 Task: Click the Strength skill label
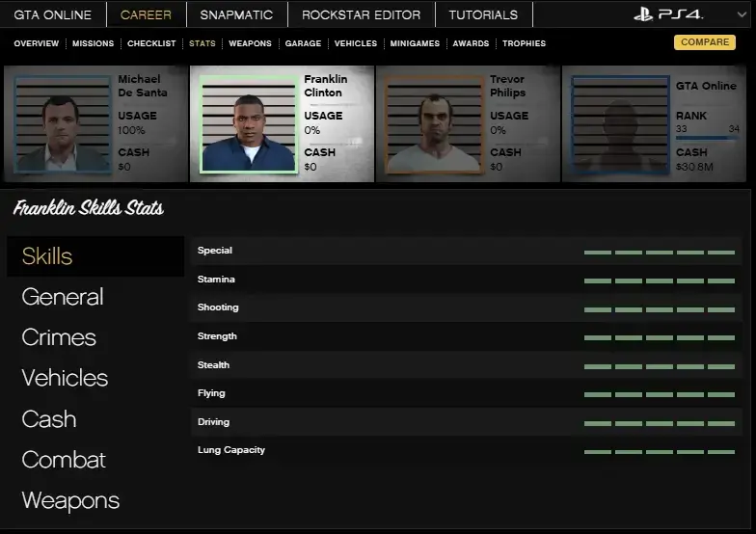coord(217,336)
